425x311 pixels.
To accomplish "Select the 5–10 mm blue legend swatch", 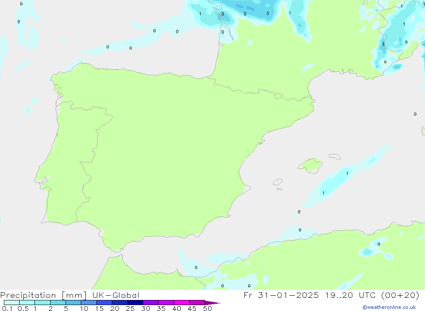I will click(x=73, y=303).
